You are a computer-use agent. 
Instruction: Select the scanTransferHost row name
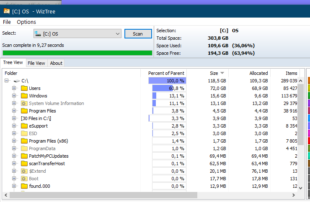(x=47, y=164)
